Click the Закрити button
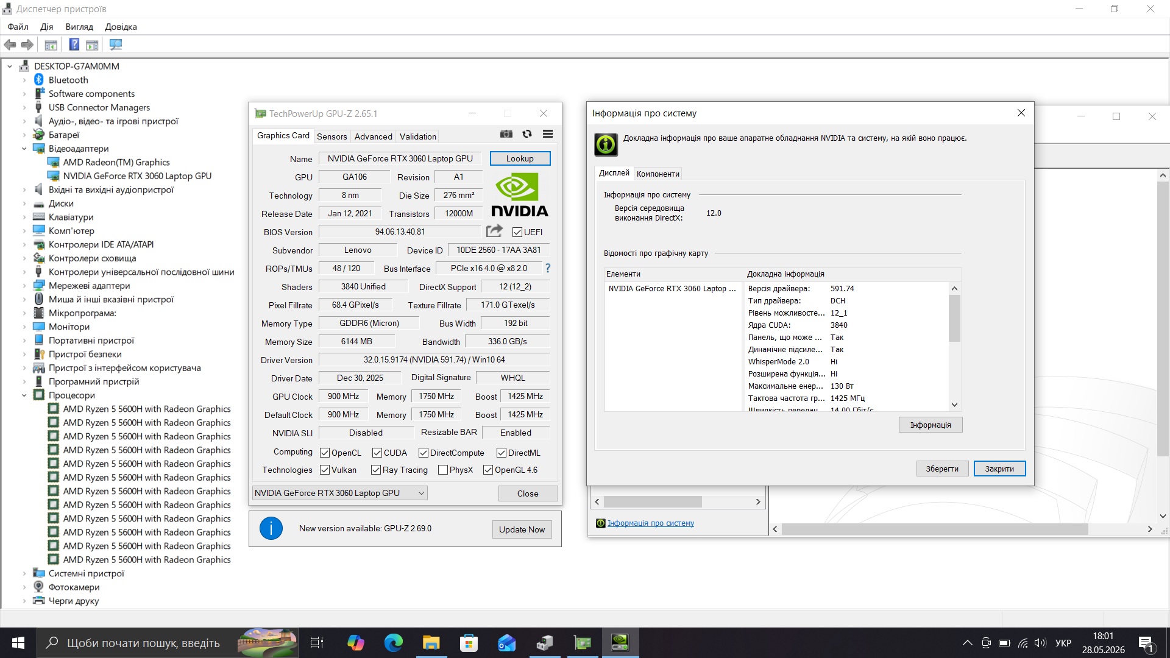1170x658 pixels. coord(999,469)
